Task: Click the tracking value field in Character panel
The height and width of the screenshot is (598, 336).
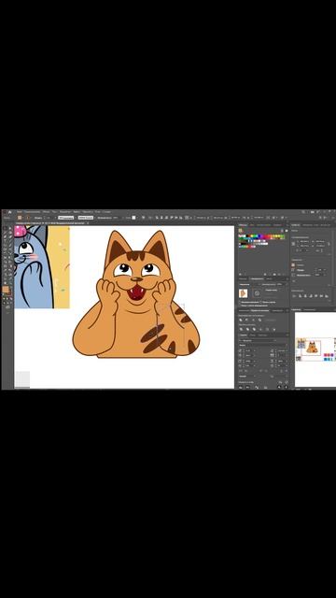Action: click(x=281, y=355)
